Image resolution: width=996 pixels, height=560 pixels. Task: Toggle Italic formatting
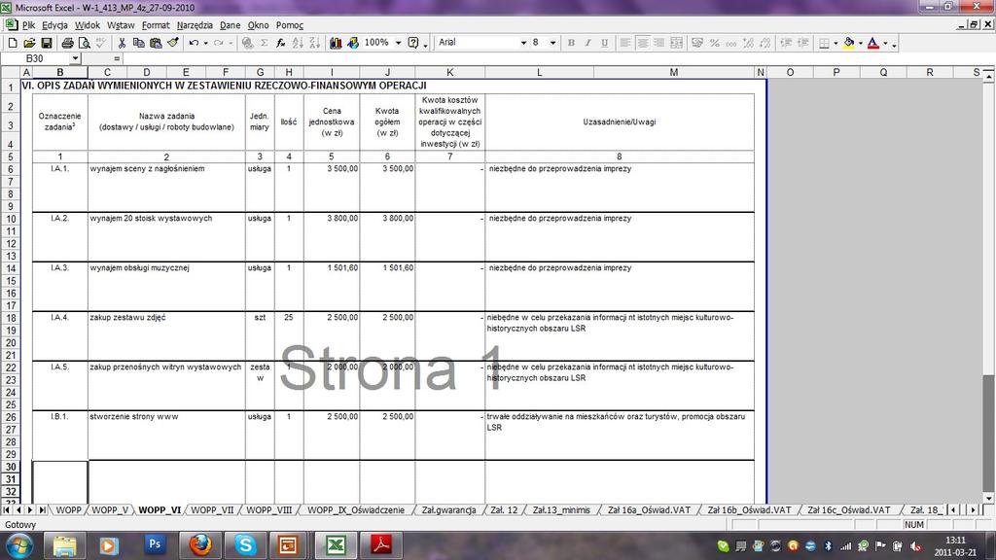click(x=587, y=43)
